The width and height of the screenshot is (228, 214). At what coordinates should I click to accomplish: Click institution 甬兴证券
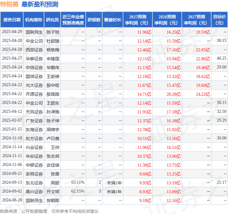coord(34,192)
